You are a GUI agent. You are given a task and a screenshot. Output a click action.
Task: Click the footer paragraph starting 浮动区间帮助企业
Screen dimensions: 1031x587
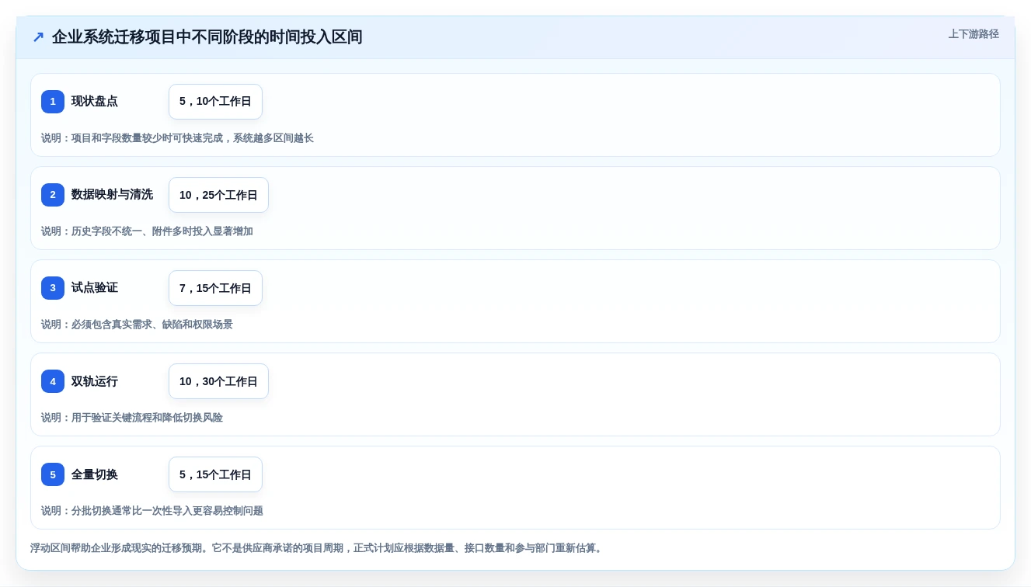(x=318, y=548)
